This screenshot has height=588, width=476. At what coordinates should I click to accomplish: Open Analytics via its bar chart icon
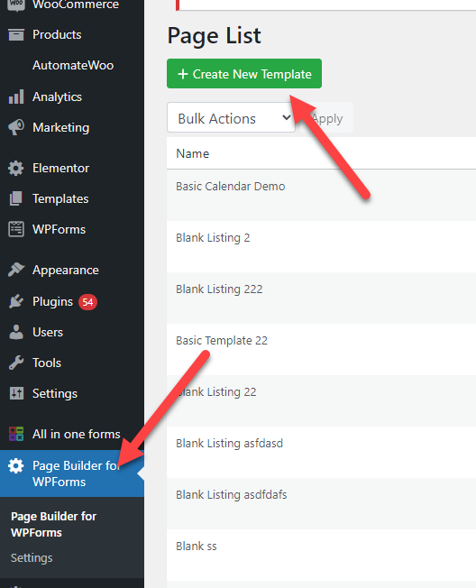(x=16, y=96)
